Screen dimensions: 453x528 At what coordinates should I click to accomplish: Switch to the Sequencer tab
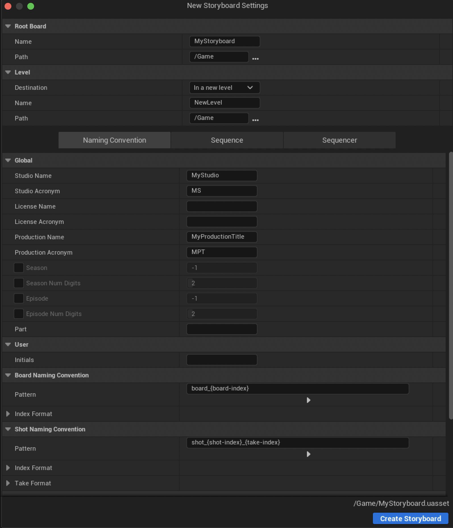(339, 140)
